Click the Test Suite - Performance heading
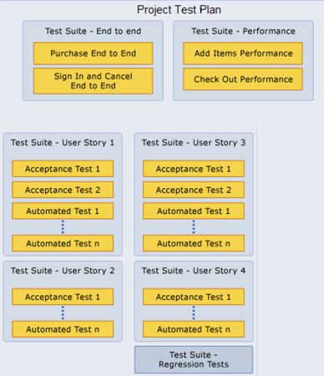 (243, 31)
